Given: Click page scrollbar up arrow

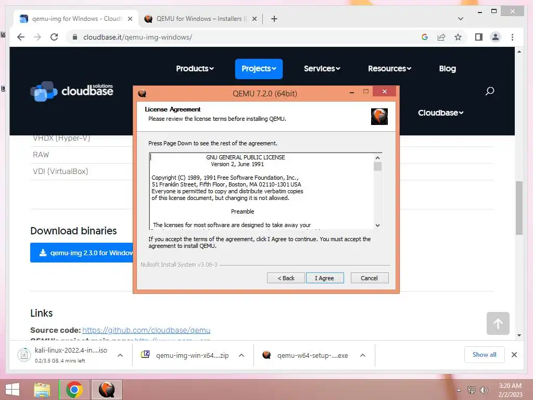Looking at the screenshot, I should (x=519, y=52).
